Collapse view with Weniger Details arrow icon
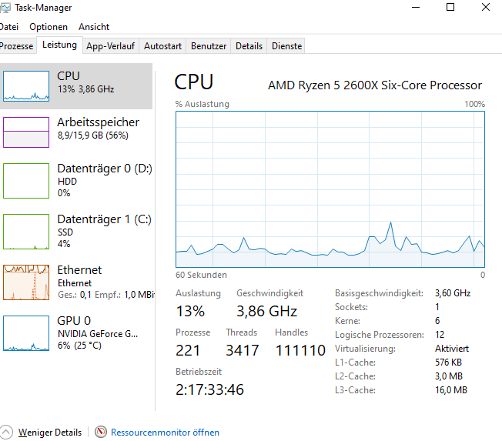This screenshot has height=441, width=502. pos(7,432)
